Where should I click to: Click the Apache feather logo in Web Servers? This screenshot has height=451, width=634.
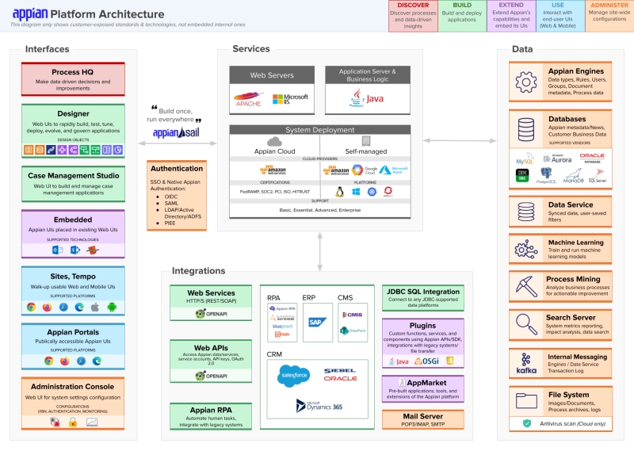[x=248, y=99]
